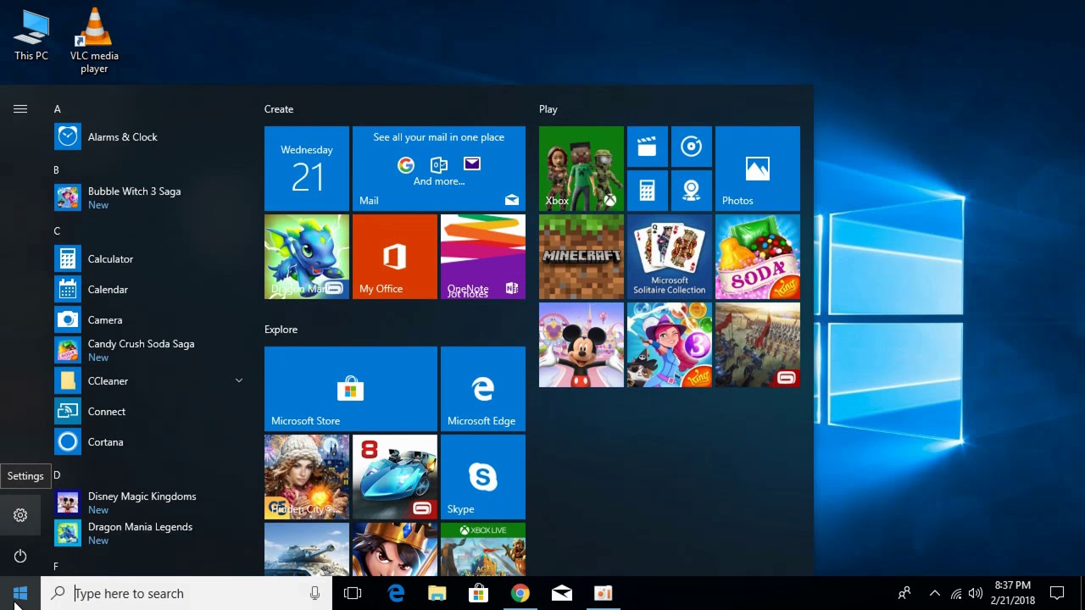This screenshot has height=610, width=1085.
Task: Open the Wednesday 21 calendar tile
Action: [307, 169]
